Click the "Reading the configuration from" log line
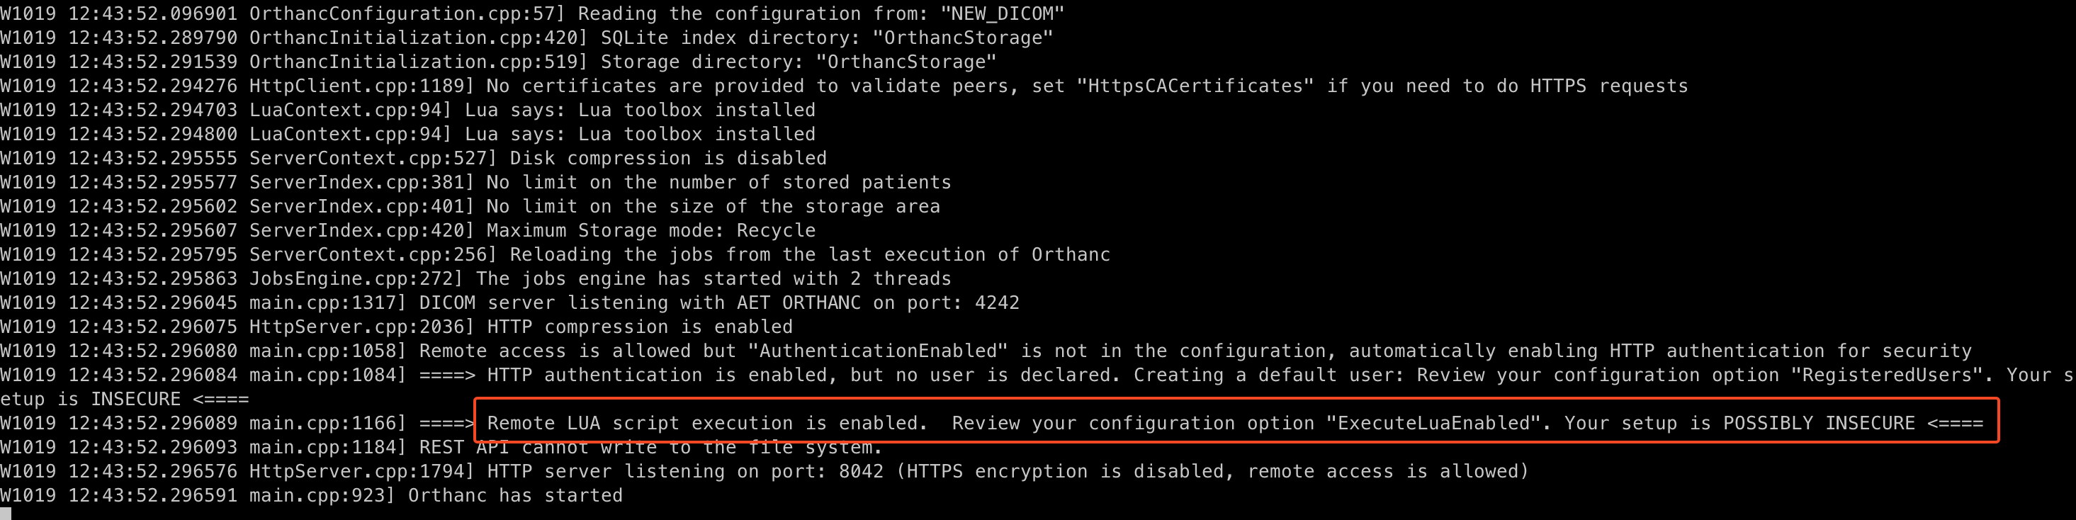Viewport: 2076px width, 520px height. 532,13
